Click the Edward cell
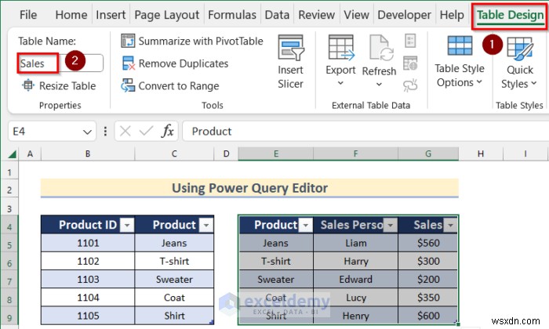 [355, 280]
